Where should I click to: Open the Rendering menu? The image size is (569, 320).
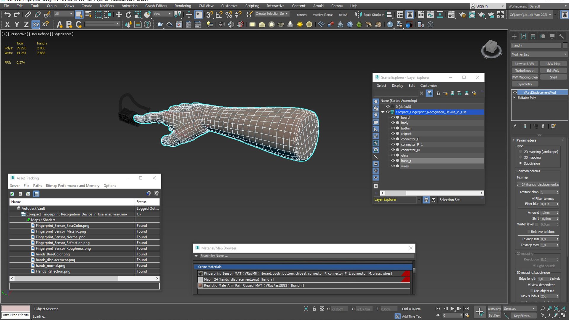[183, 6]
